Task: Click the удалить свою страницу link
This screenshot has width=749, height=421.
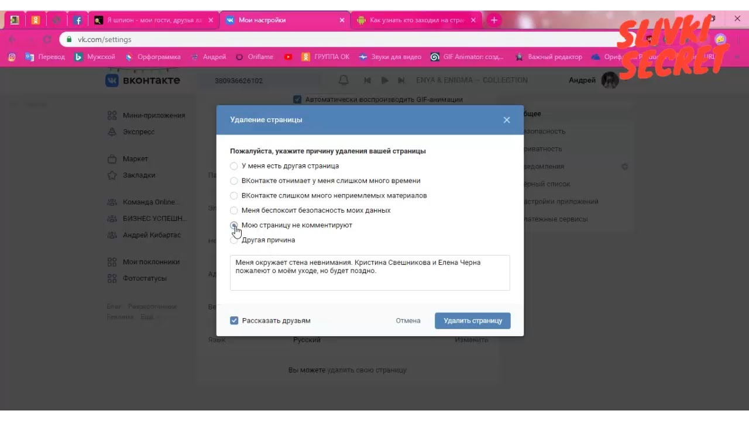Action: [367, 370]
